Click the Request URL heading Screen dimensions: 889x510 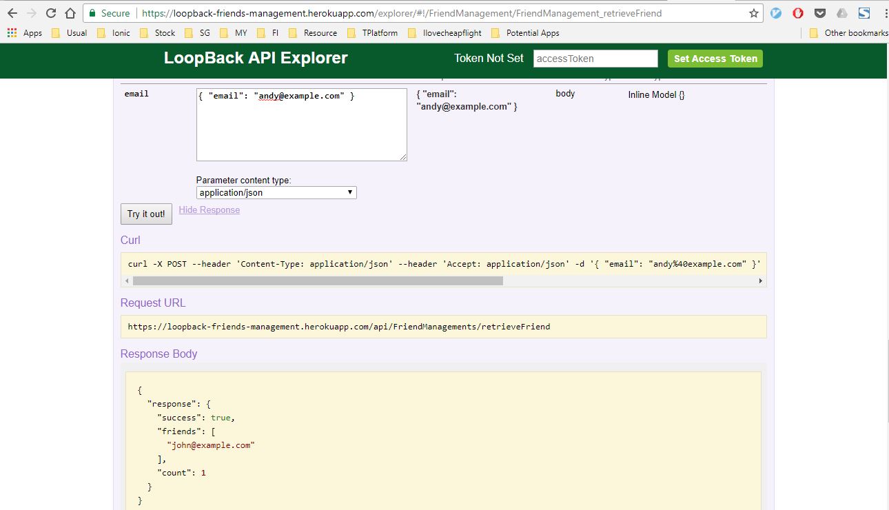153,303
